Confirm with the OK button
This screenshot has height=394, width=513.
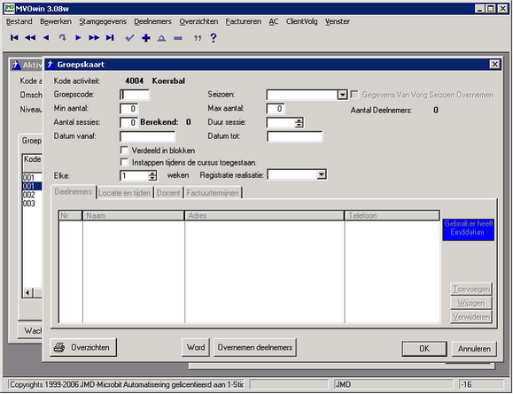424,349
